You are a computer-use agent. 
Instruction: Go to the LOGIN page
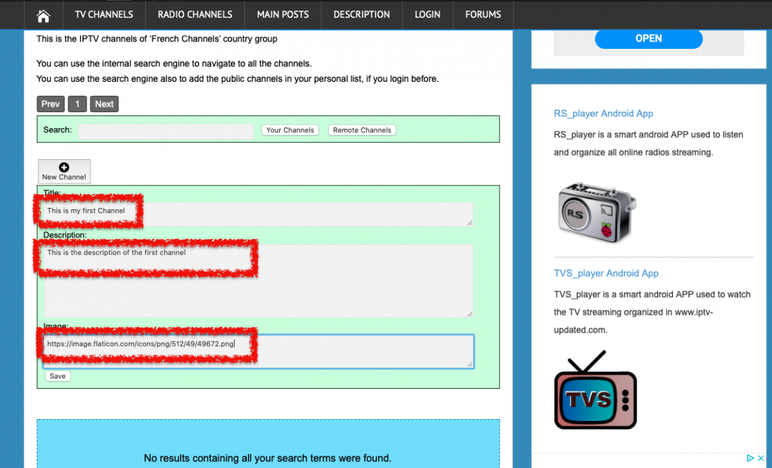coord(427,14)
